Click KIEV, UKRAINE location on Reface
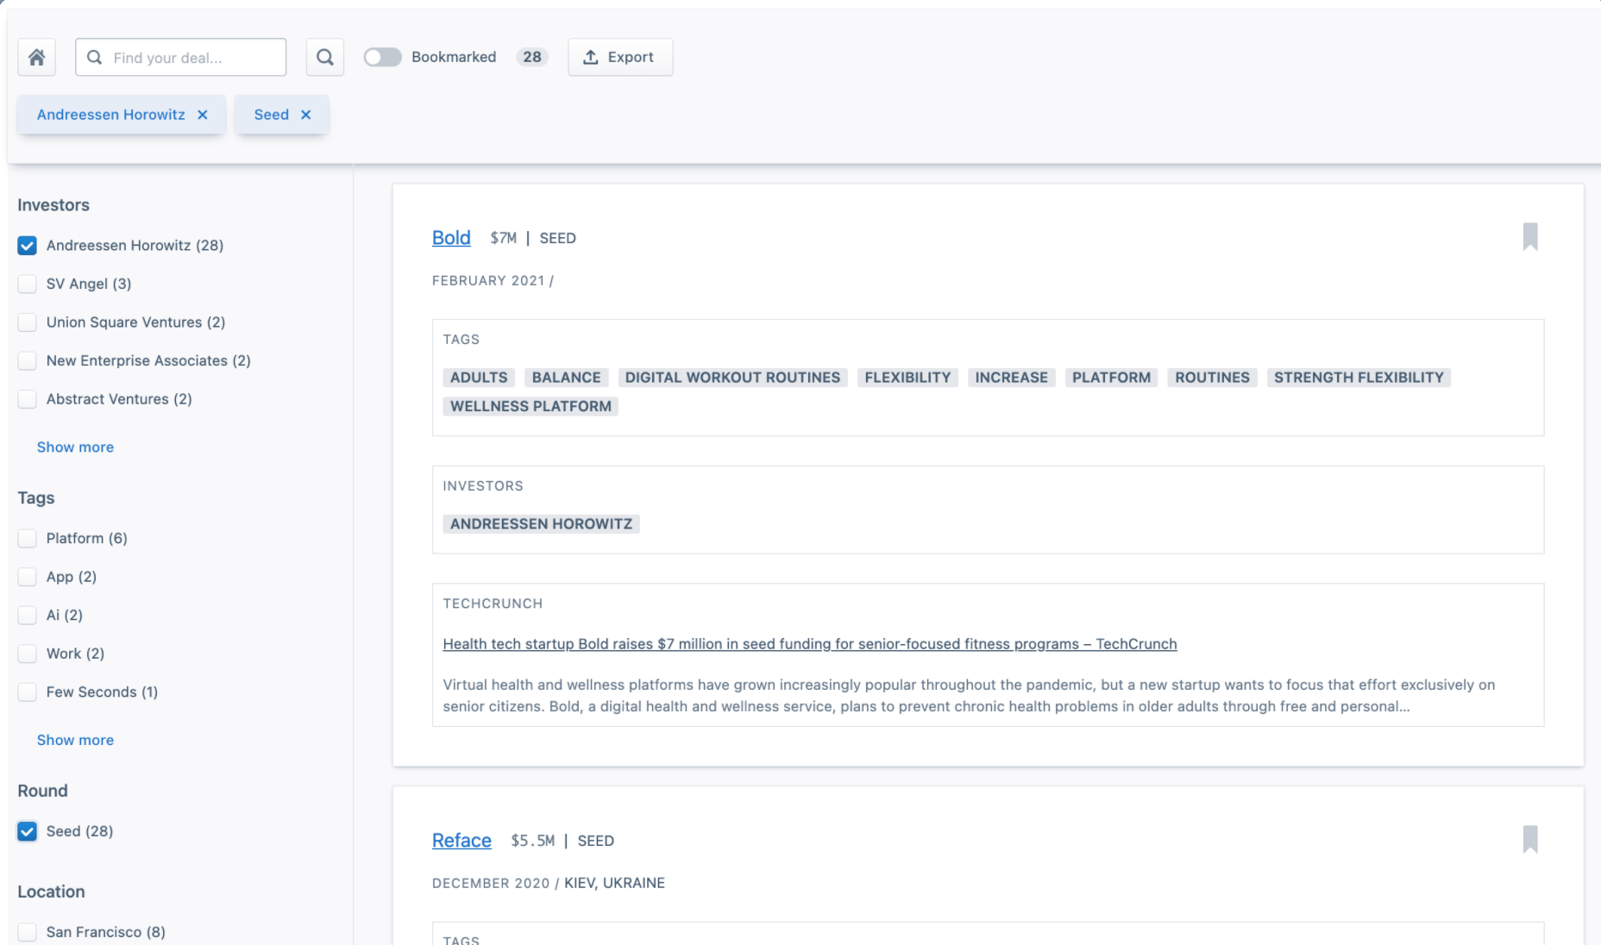 [x=614, y=883]
